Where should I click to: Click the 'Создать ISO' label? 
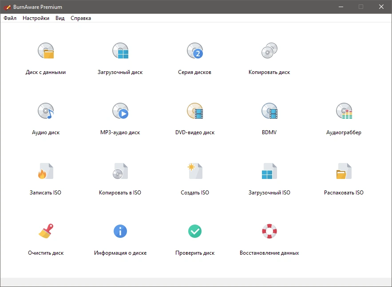tap(195, 193)
